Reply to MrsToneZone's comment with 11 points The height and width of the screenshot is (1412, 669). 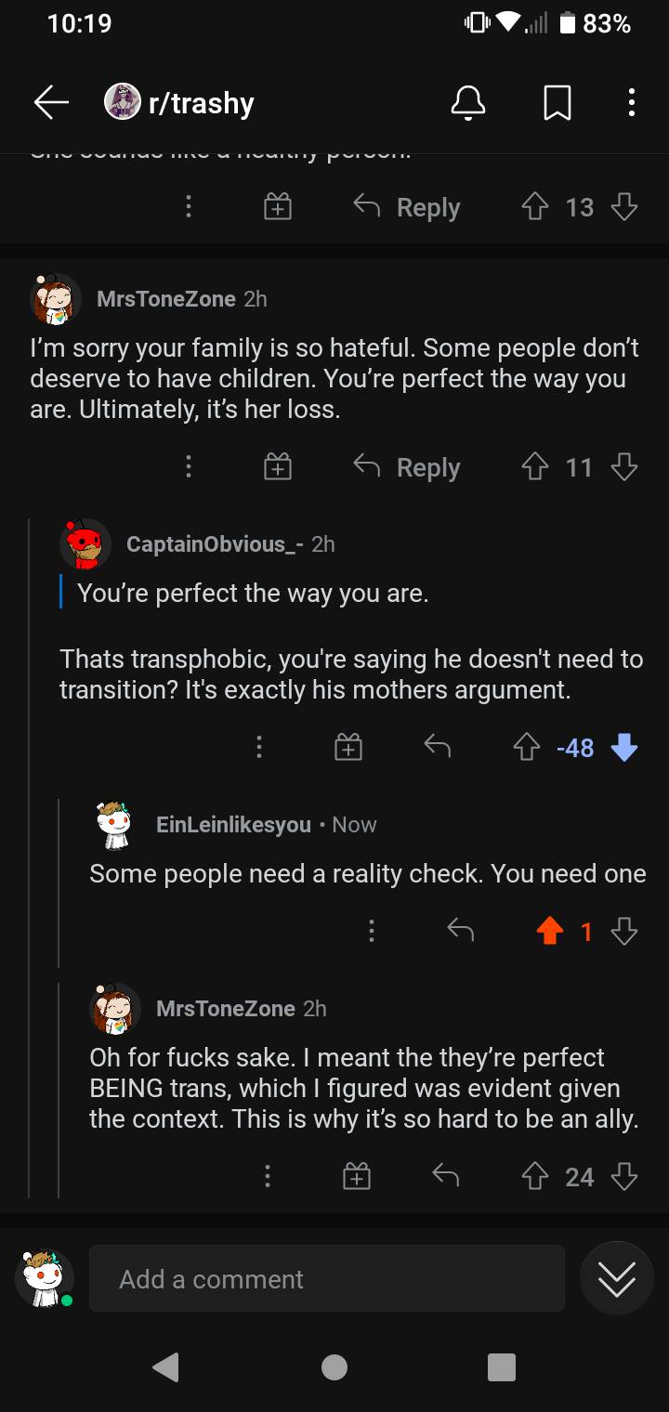coord(408,467)
